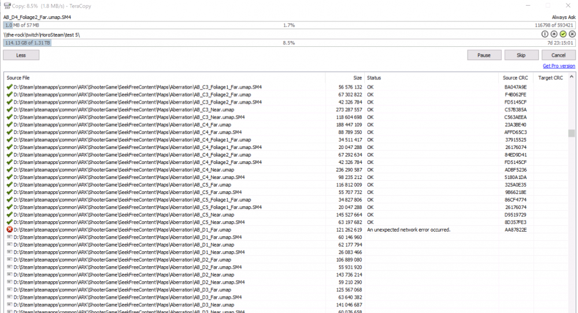Select the AB_C3_Near.umap file row
Viewport: 578px width, 313px height.
[x=286, y=110]
